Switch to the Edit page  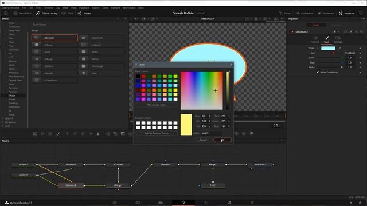(x=161, y=203)
